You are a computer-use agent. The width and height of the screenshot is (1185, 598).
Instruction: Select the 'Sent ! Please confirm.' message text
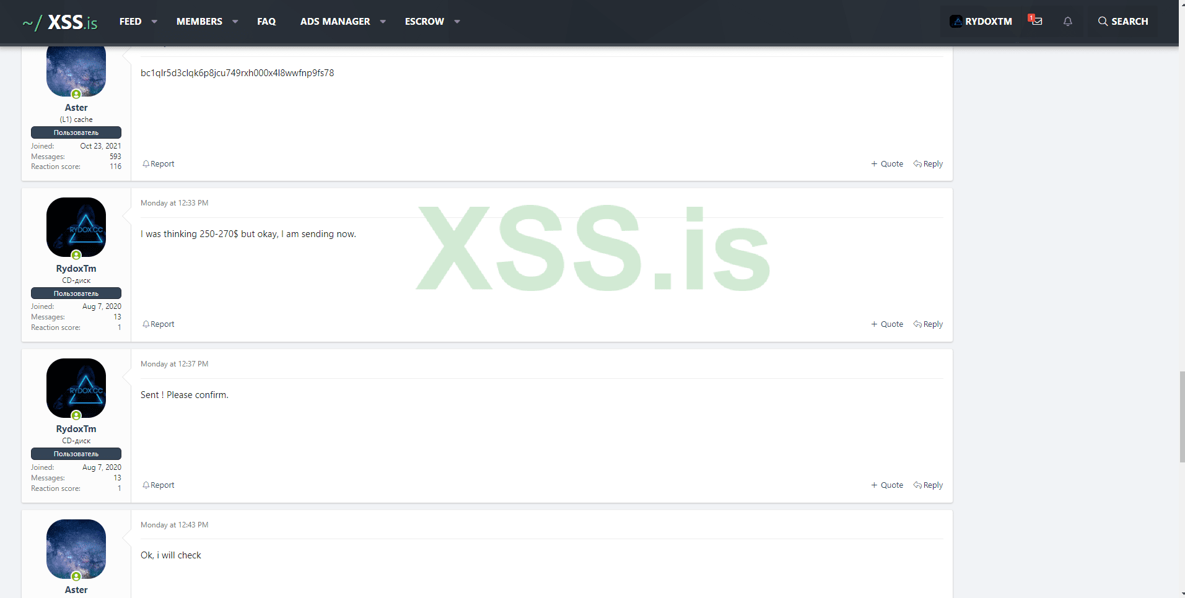[185, 395]
